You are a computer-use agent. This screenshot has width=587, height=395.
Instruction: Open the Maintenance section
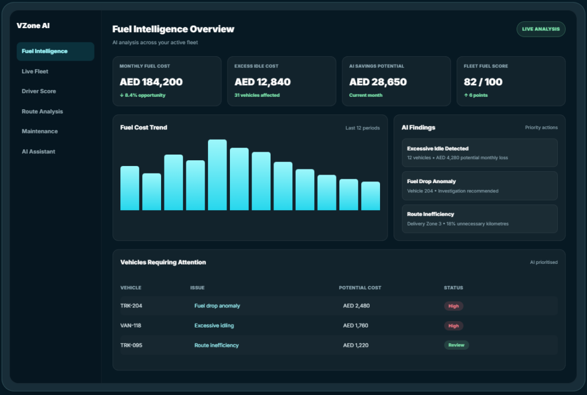(x=40, y=131)
